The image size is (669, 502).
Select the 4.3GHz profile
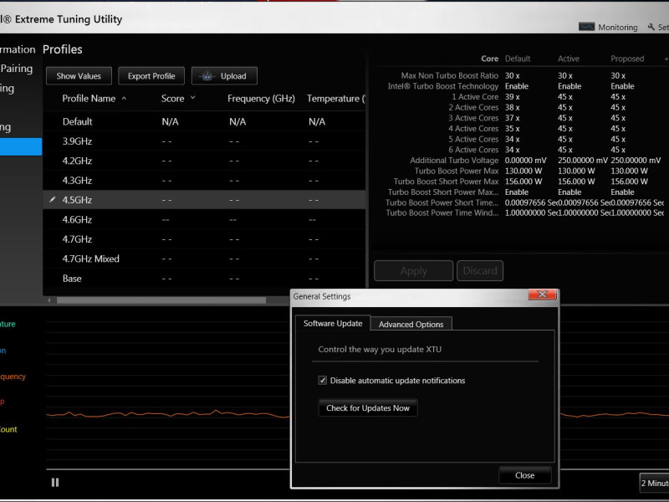pos(204,181)
